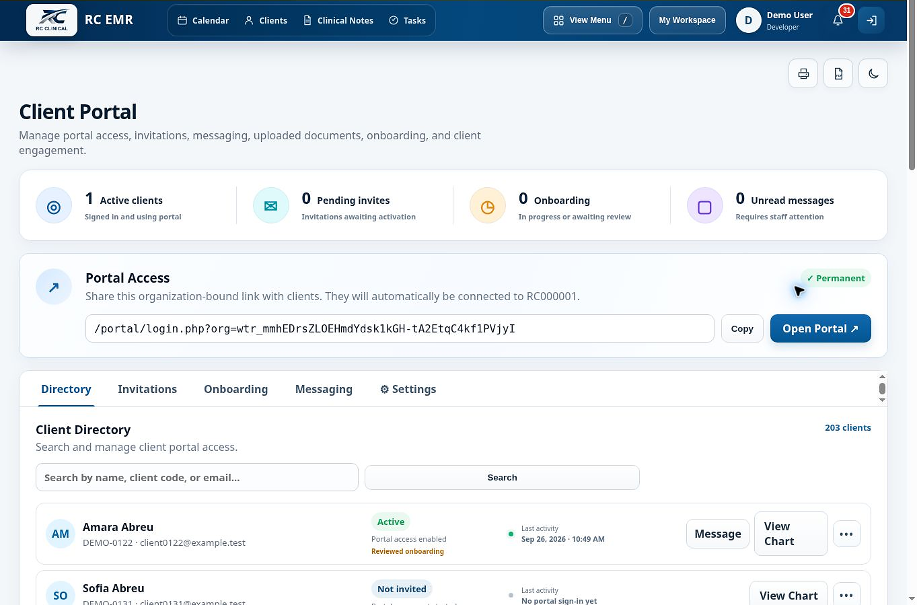Focus the client search input field
The height and width of the screenshot is (605, 917).
click(196, 477)
